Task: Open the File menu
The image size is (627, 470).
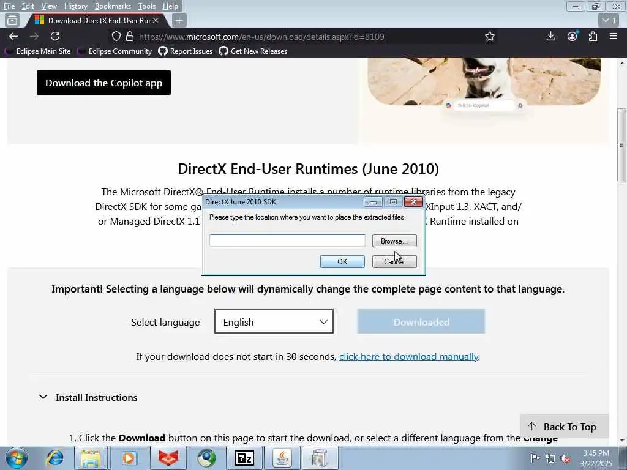Action: [x=9, y=6]
